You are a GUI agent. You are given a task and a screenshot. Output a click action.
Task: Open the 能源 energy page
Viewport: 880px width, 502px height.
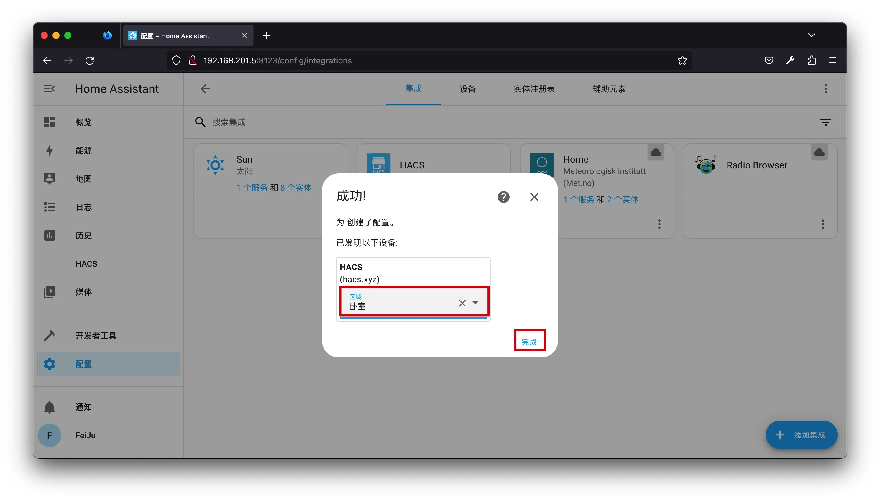(83, 150)
